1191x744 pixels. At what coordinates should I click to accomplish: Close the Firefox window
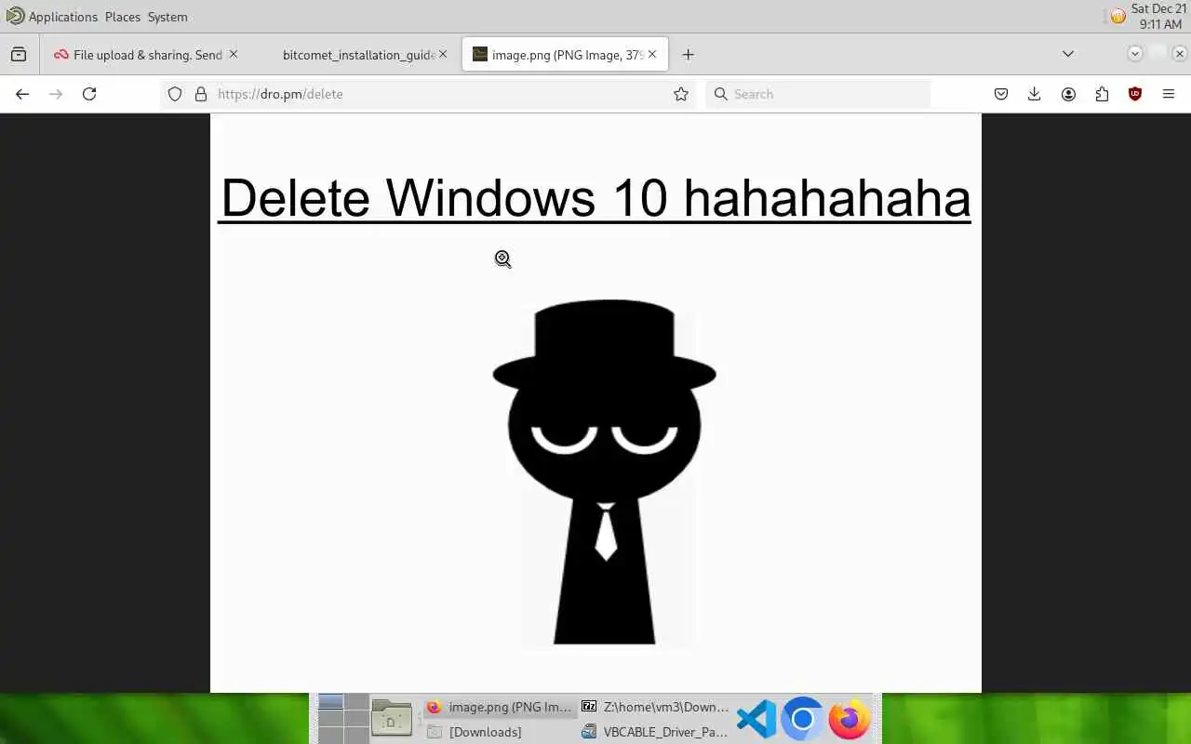pos(1180,54)
